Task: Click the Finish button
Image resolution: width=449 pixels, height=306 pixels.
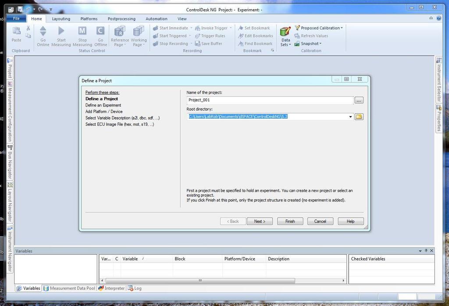Action: tap(290, 222)
